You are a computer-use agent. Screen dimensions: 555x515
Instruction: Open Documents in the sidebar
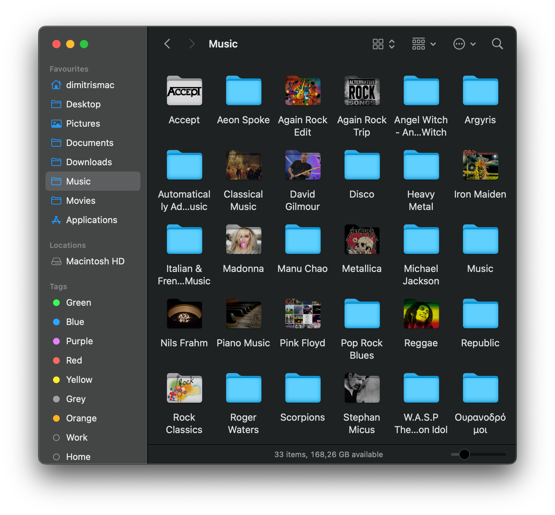(93, 143)
